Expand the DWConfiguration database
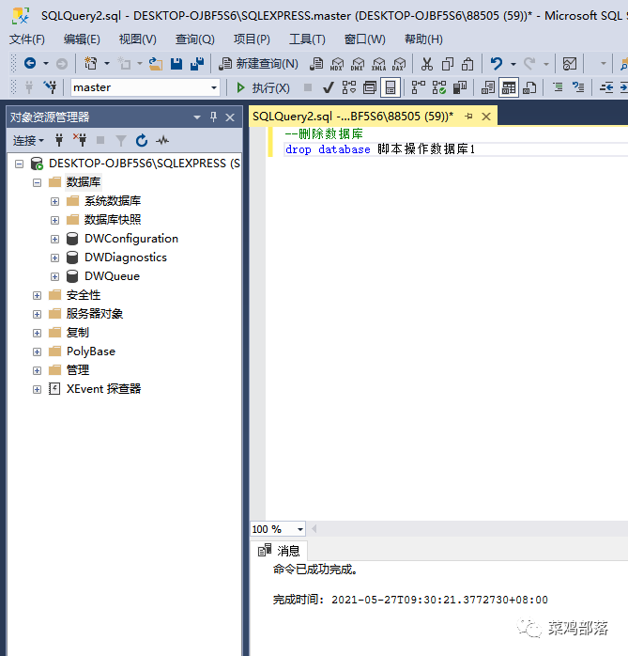This screenshot has height=656, width=628. 54,239
